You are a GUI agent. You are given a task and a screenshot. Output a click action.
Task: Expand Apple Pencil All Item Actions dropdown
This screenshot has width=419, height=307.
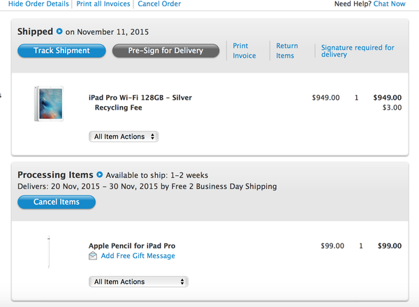[x=138, y=282]
